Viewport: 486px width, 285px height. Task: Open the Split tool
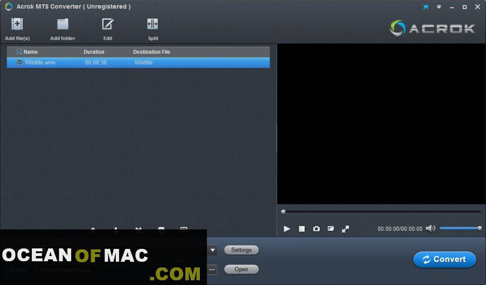coord(152,24)
